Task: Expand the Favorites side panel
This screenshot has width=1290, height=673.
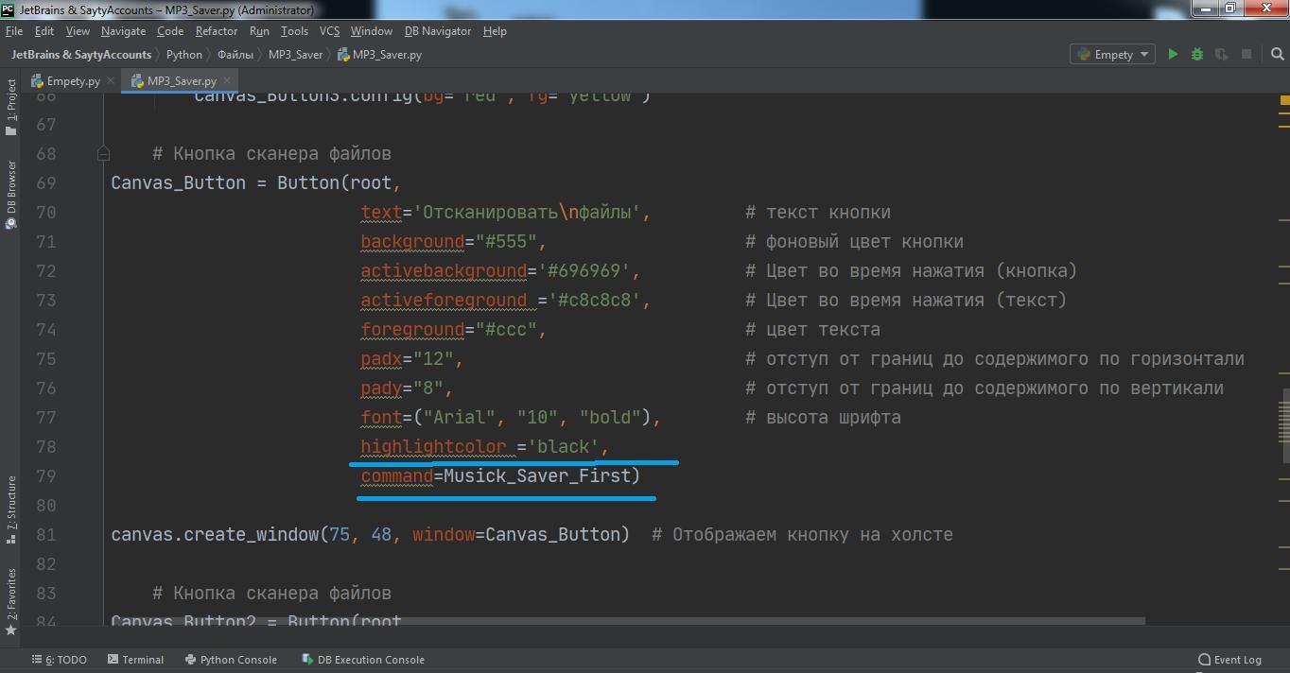Action: point(11,599)
